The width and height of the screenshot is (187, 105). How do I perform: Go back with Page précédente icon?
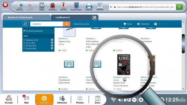pyautogui.click(x=20, y=7)
